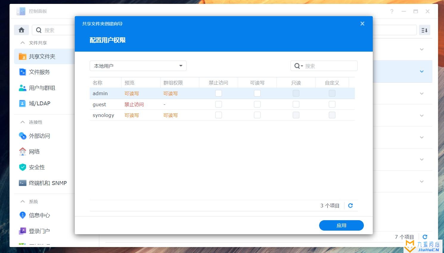Expand the sixth shared folder row chevron
Image resolution: width=444 pixels, height=253 pixels.
click(422, 159)
